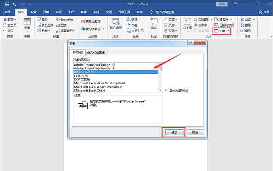Switch to the Home (开始) tab
273x171 pixels.
pyautogui.click(x=46, y=12)
